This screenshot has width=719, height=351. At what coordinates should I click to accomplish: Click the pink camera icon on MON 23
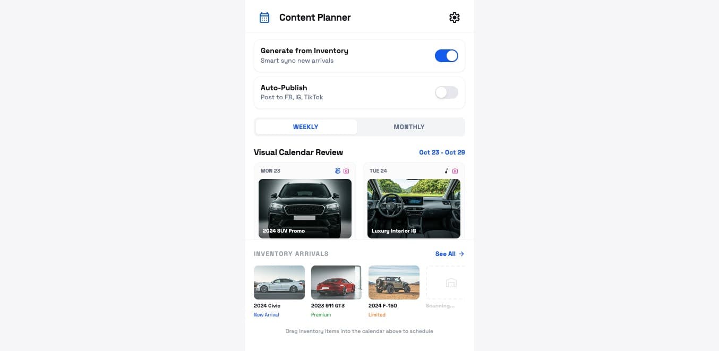tap(346, 171)
